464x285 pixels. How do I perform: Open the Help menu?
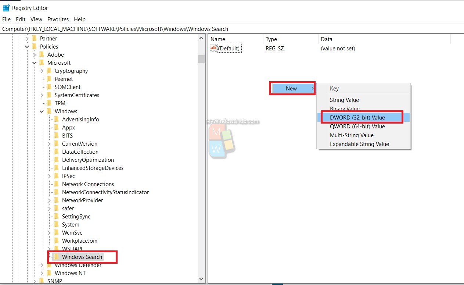point(80,19)
